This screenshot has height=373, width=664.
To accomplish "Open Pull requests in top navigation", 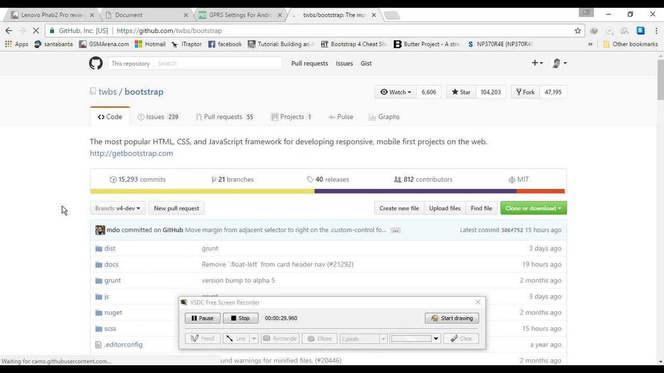I will (310, 63).
